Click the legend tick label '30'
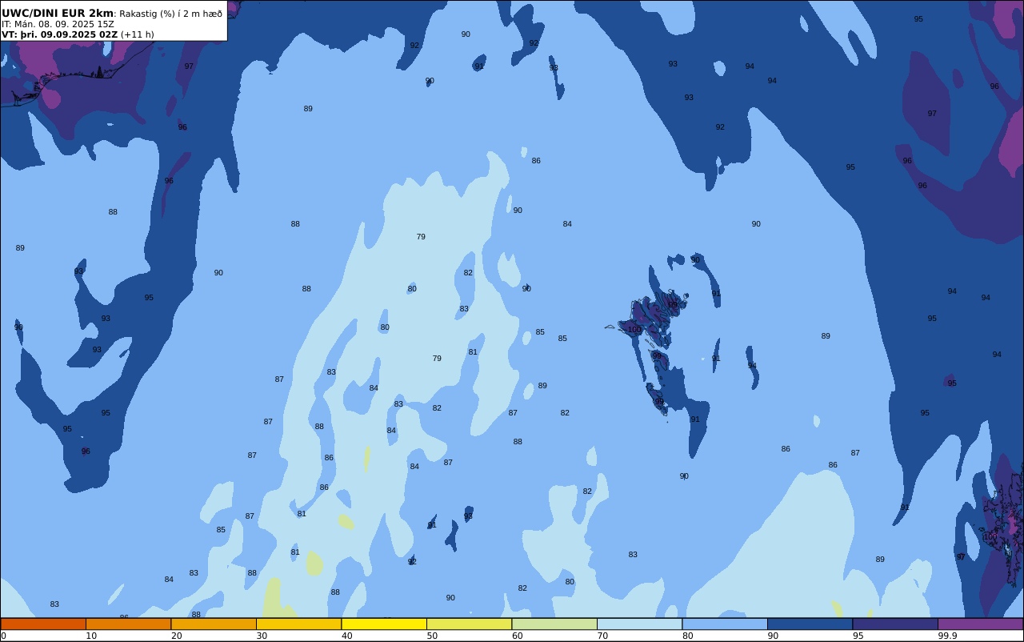Viewport: 1024px width, 642px height. pyautogui.click(x=262, y=636)
